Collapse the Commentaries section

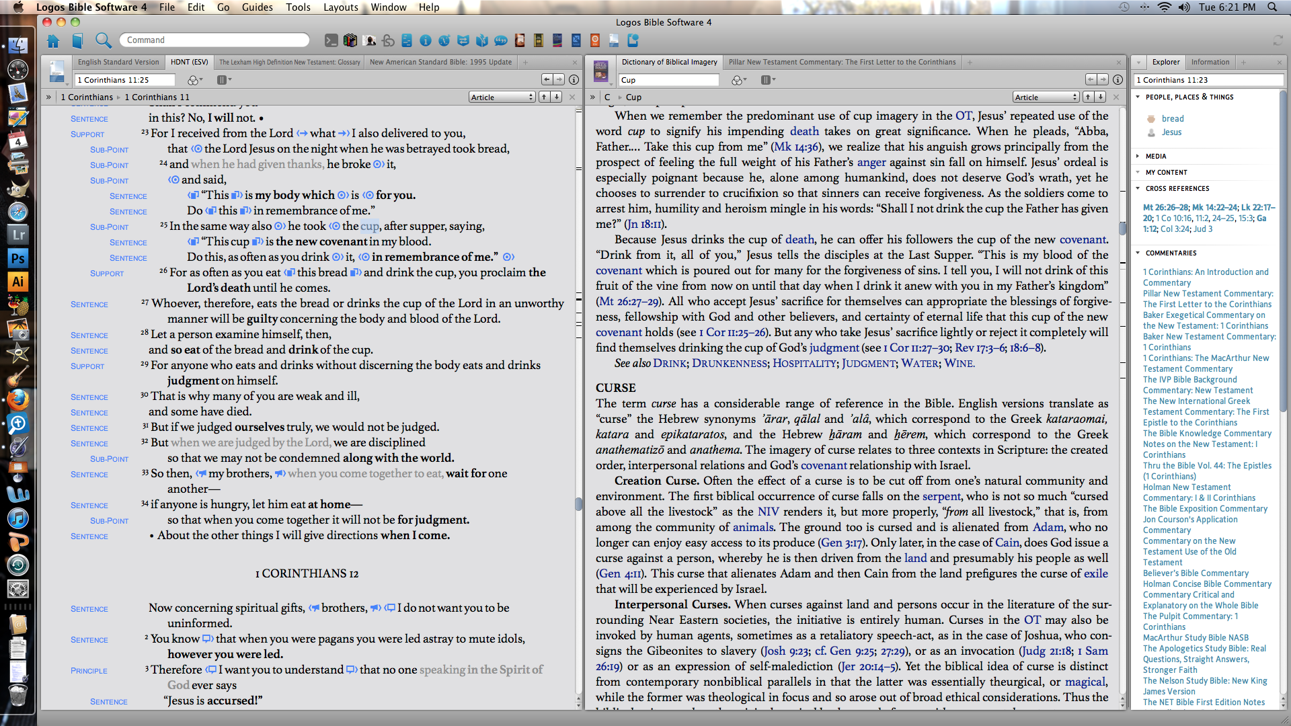[x=1138, y=253]
